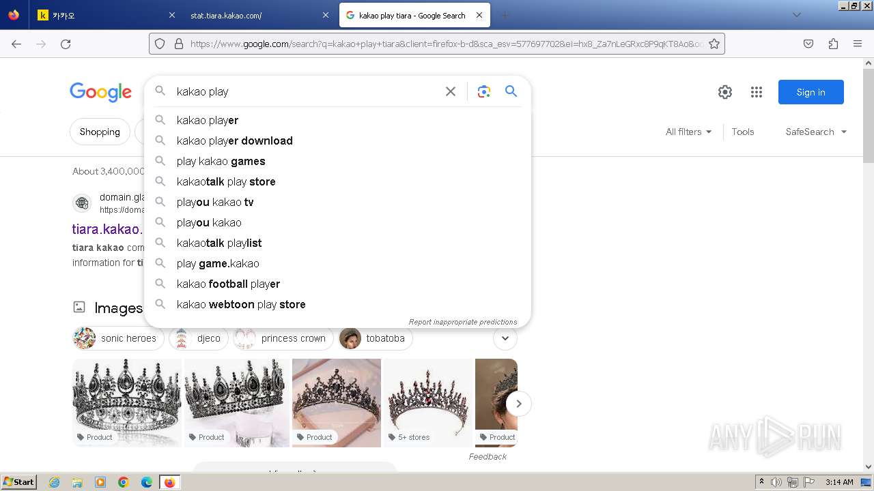This screenshot has width=874, height=491.
Task: Show hidden system tray icons
Action: click(x=761, y=482)
